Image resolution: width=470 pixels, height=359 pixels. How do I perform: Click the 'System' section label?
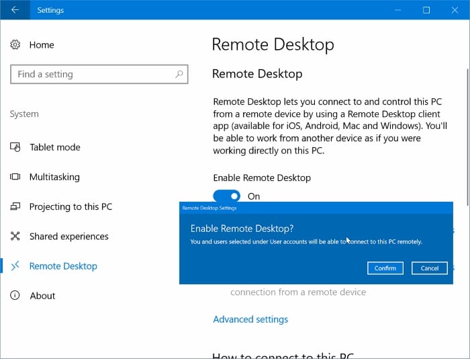click(x=24, y=114)
